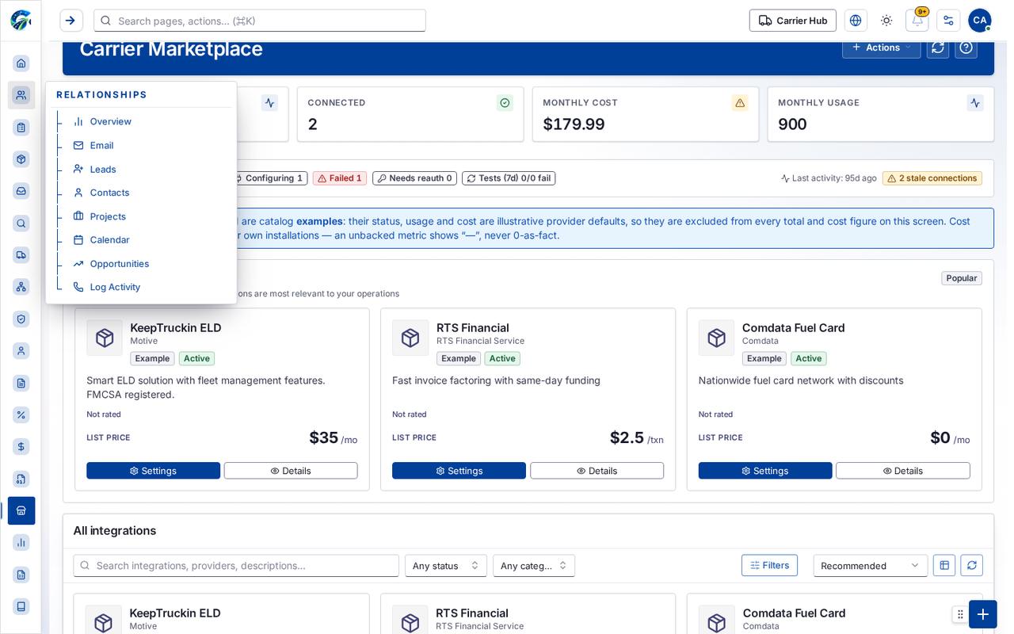Select Overview in Relationships menu
The image size is (1014, 634).
tap(110, 121)
